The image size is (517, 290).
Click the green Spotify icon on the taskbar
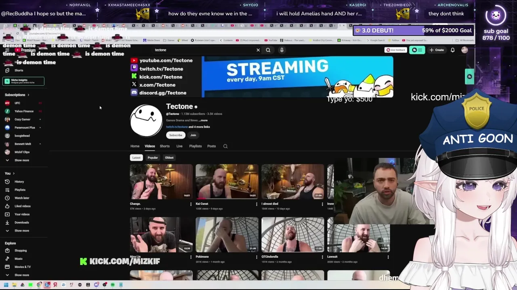click(113, 285)
